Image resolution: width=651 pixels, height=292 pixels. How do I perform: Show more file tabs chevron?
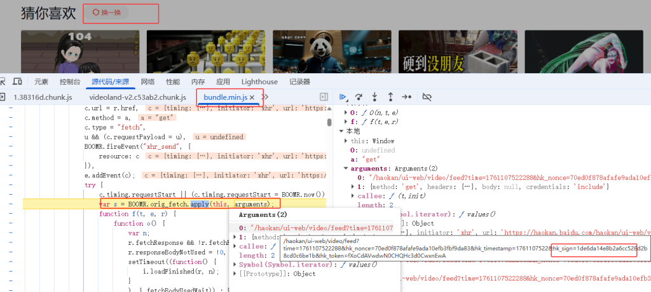click(266, 97)
